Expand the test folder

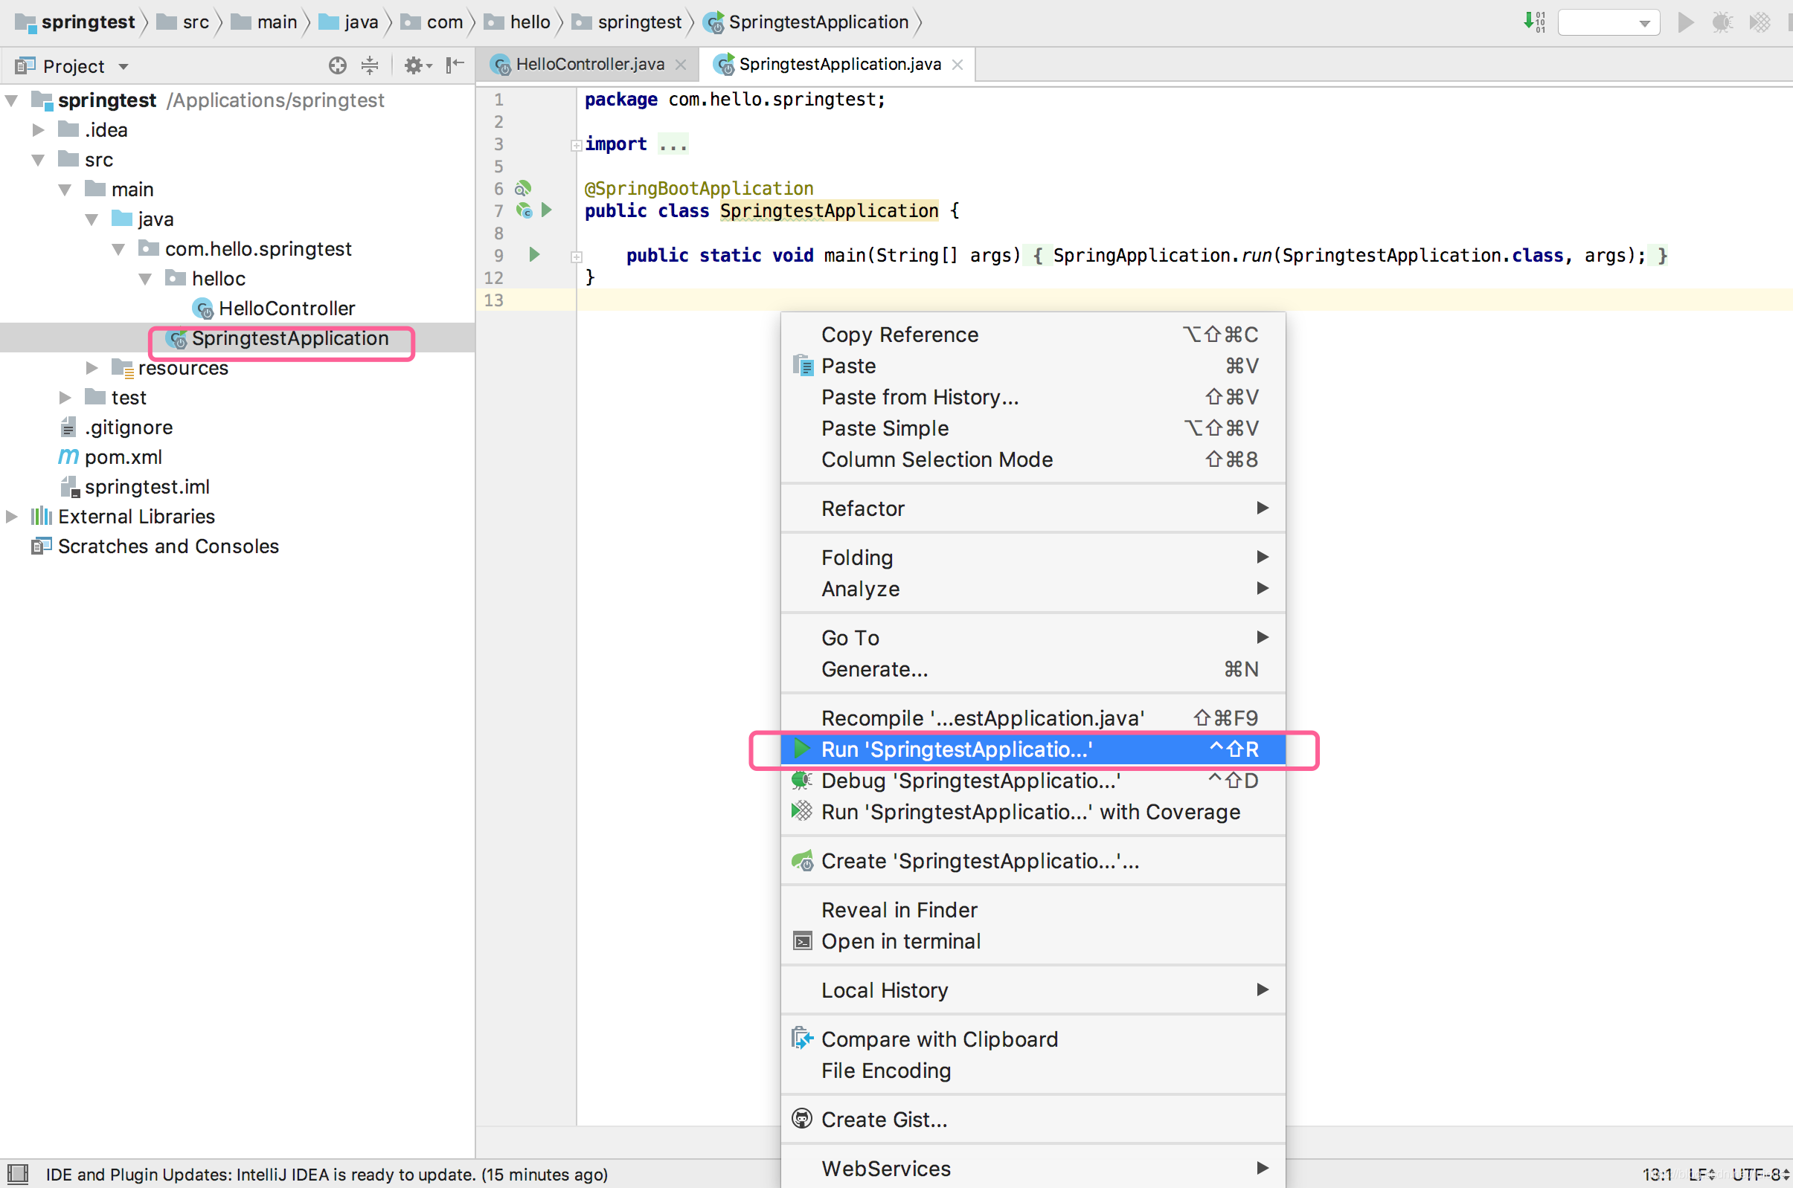click(x=65, y=398)
